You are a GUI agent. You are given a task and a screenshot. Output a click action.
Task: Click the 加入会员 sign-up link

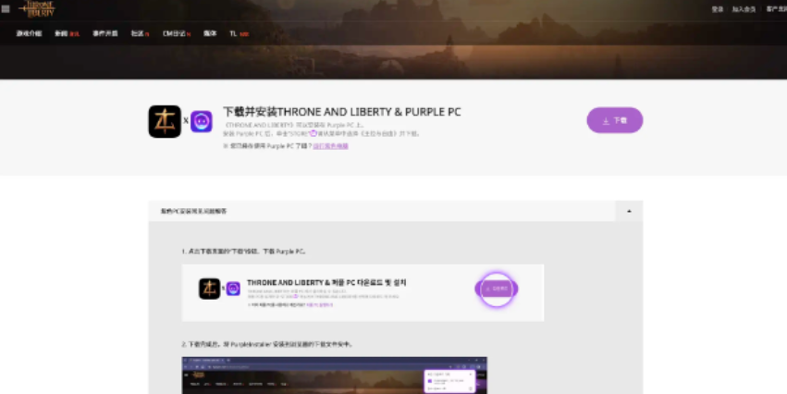744,9
